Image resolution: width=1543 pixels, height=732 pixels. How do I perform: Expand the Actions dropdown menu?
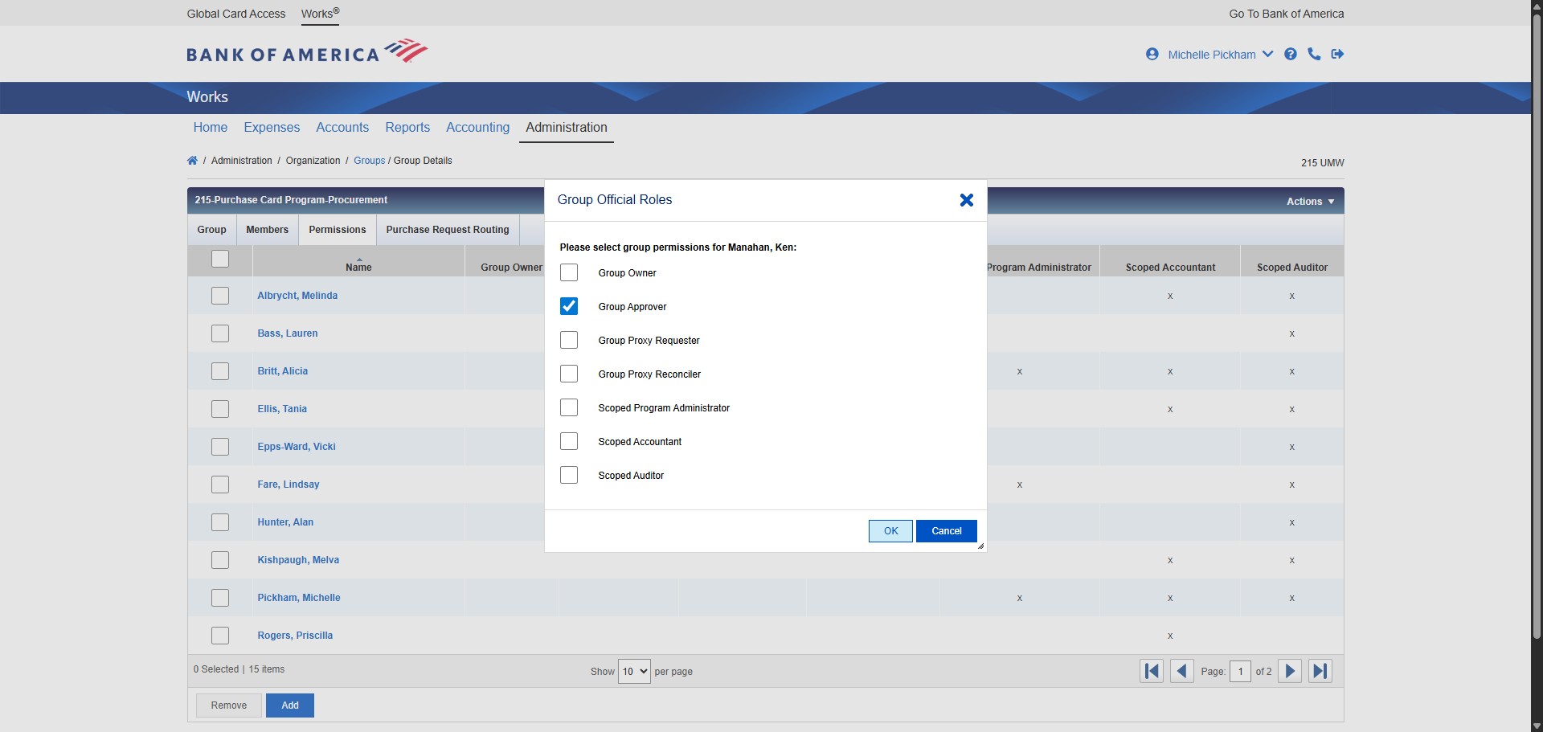[1310, 202]
